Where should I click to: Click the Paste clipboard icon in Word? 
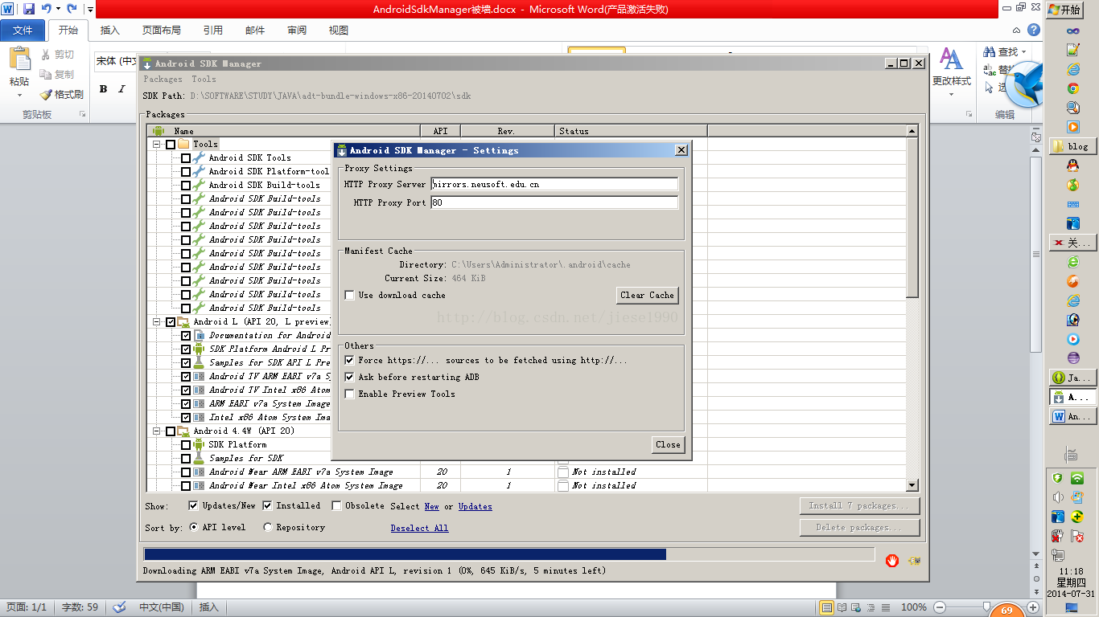(x=19, y=59)
